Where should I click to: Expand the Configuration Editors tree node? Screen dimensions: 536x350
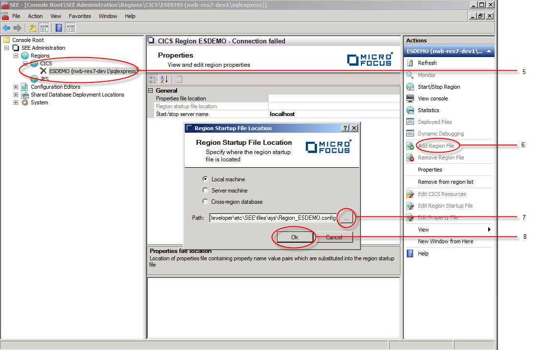tap(16, 87)
